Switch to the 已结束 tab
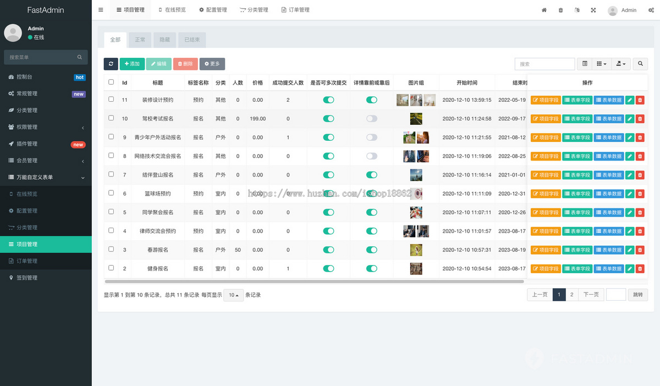 coord(192,40)
